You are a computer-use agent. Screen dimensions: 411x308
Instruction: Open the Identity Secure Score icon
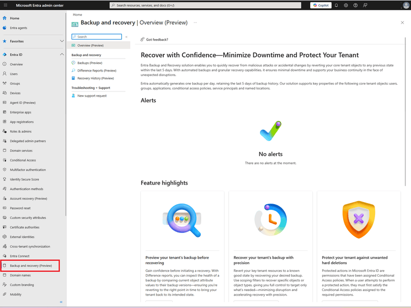(5, 179)
